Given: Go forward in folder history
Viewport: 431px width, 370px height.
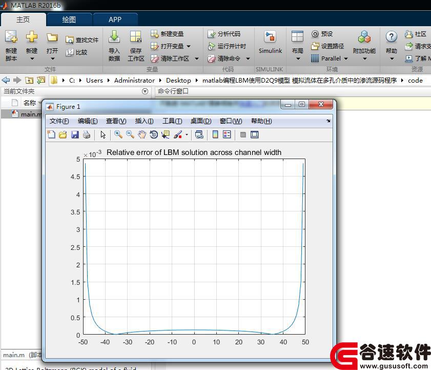Looking at the screenshot, I should pyautogui.click(x=17, y=80).
